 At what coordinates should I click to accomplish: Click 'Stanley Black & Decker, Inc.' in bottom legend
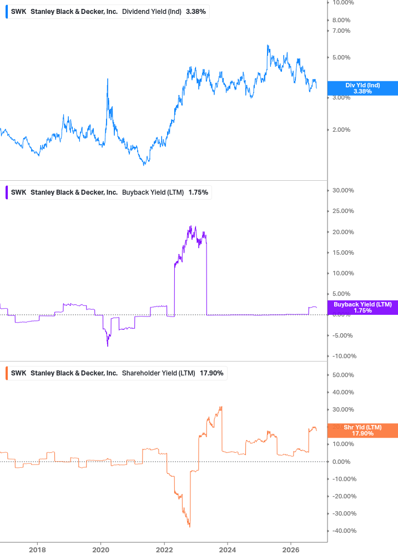[x=74, y=373]
